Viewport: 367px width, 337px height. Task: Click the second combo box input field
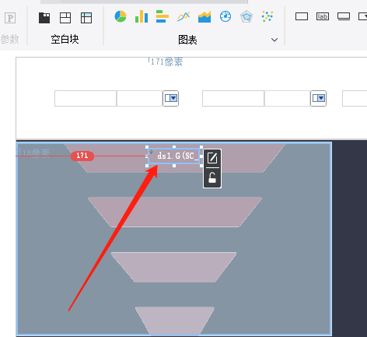tap(288, 98)
